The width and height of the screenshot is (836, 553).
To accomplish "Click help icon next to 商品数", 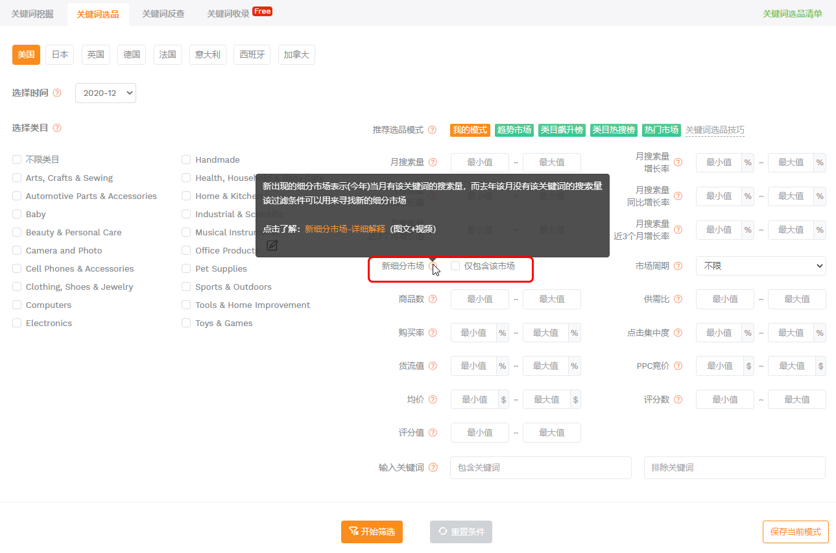I will click(433, 300).
